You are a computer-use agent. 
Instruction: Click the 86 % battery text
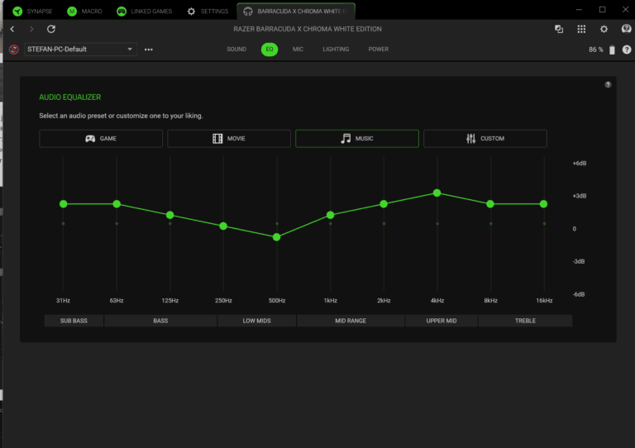[595, 50]
